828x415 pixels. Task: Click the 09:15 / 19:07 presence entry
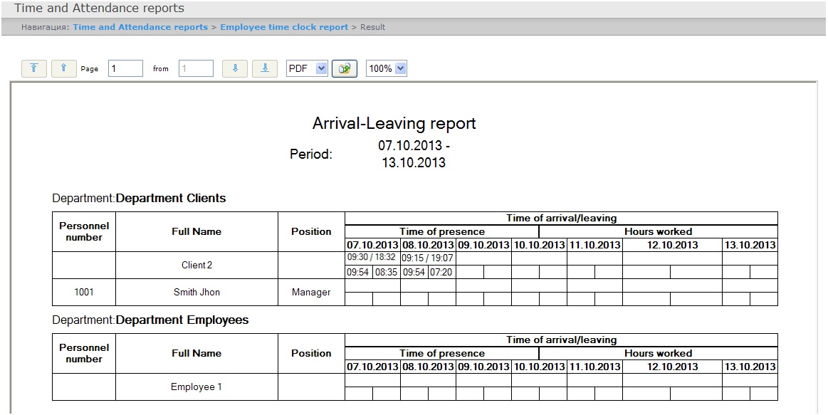[x=428, y=258]
